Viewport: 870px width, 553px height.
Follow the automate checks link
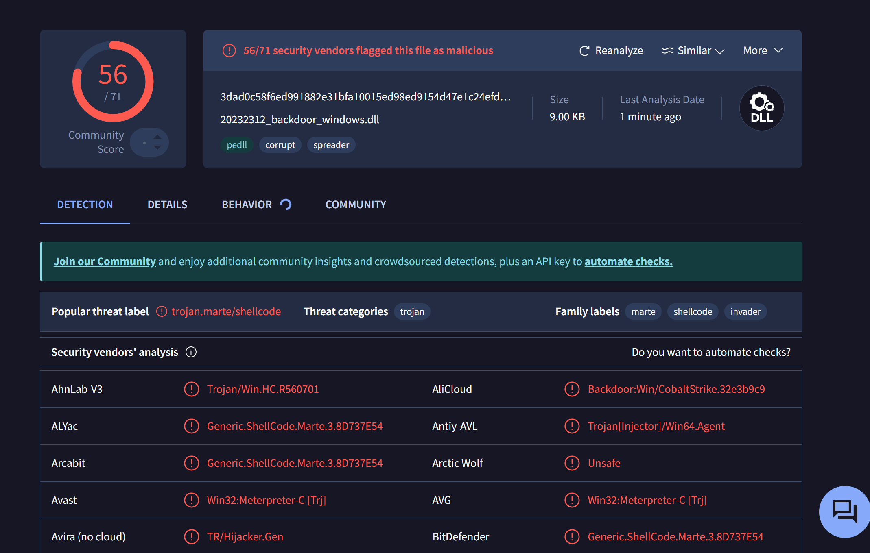click(628, 261)
